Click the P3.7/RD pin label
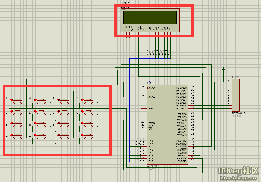 (x=182, y=161)
